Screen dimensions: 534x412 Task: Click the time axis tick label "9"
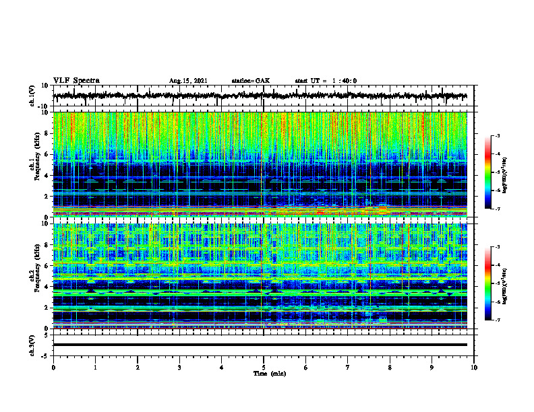click(x=432, y=368)
